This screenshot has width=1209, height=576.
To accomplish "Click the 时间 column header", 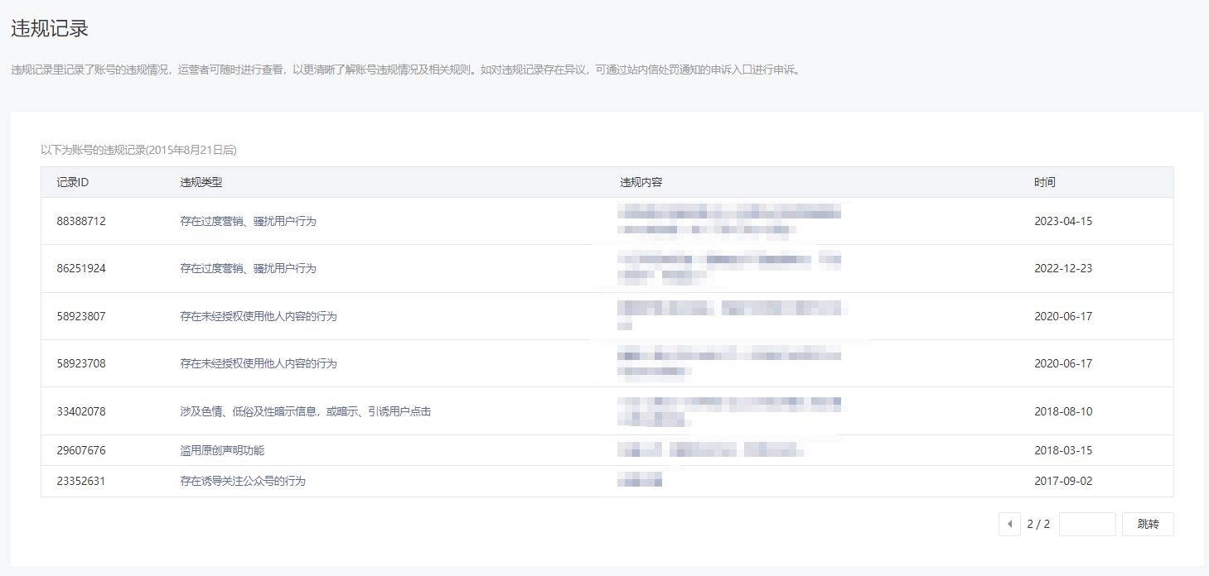I will 1044,182.
